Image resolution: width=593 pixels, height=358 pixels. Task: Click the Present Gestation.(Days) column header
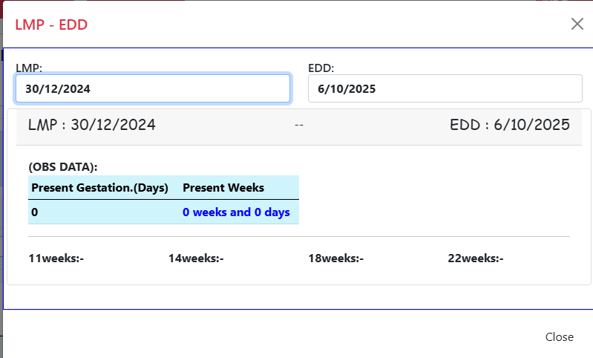pyautogui.click(x=100, y=187)
